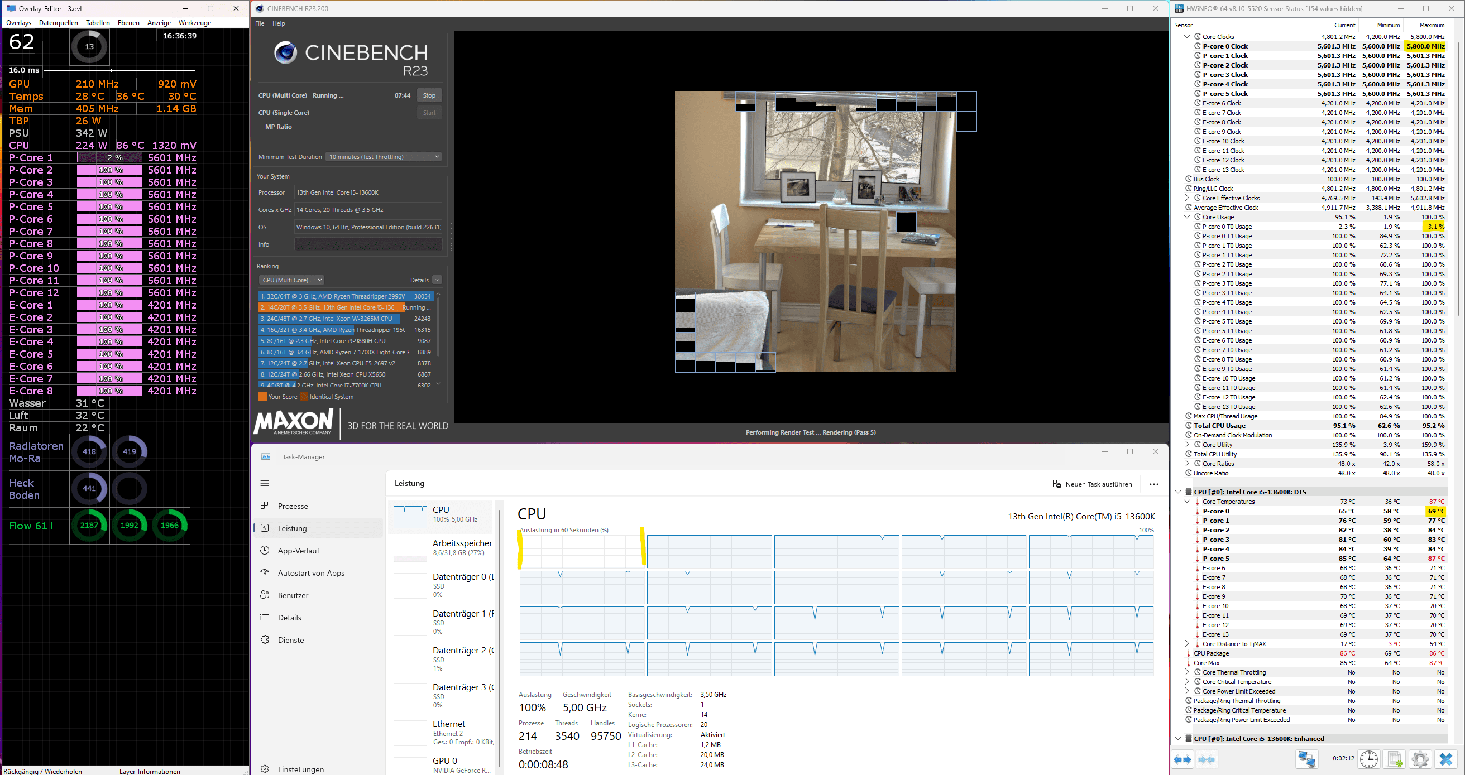Start logging with sheet-plus icon
Screen dimensions: 1465x775
coord(1395,759)
